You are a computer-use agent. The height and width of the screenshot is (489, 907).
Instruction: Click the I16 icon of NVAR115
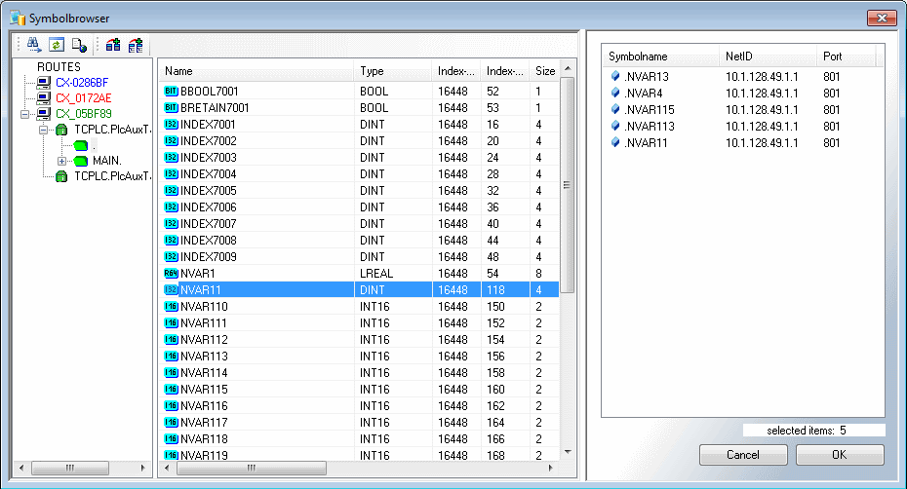click(171, 390)
